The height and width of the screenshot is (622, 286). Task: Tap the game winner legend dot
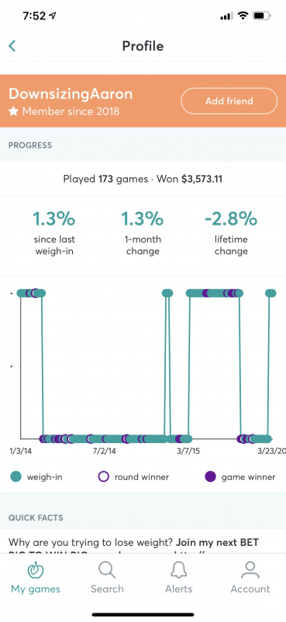[x=211, y=477]
